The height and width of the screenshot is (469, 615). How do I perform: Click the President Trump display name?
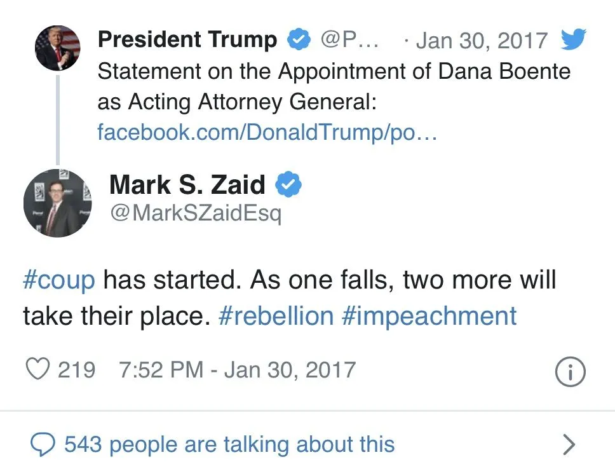[x=187, y=40]
